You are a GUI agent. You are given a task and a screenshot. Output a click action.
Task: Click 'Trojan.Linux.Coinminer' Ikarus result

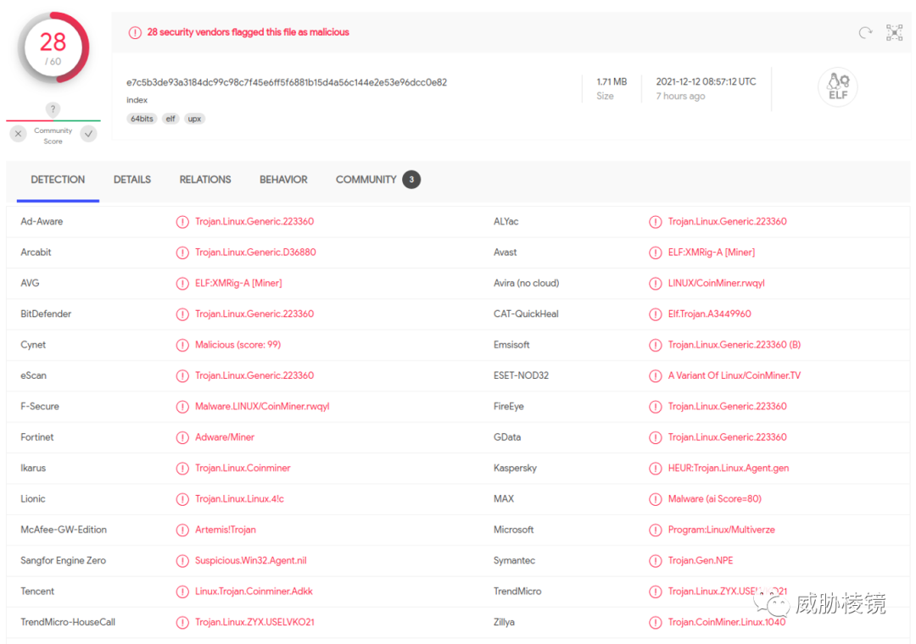243,469
